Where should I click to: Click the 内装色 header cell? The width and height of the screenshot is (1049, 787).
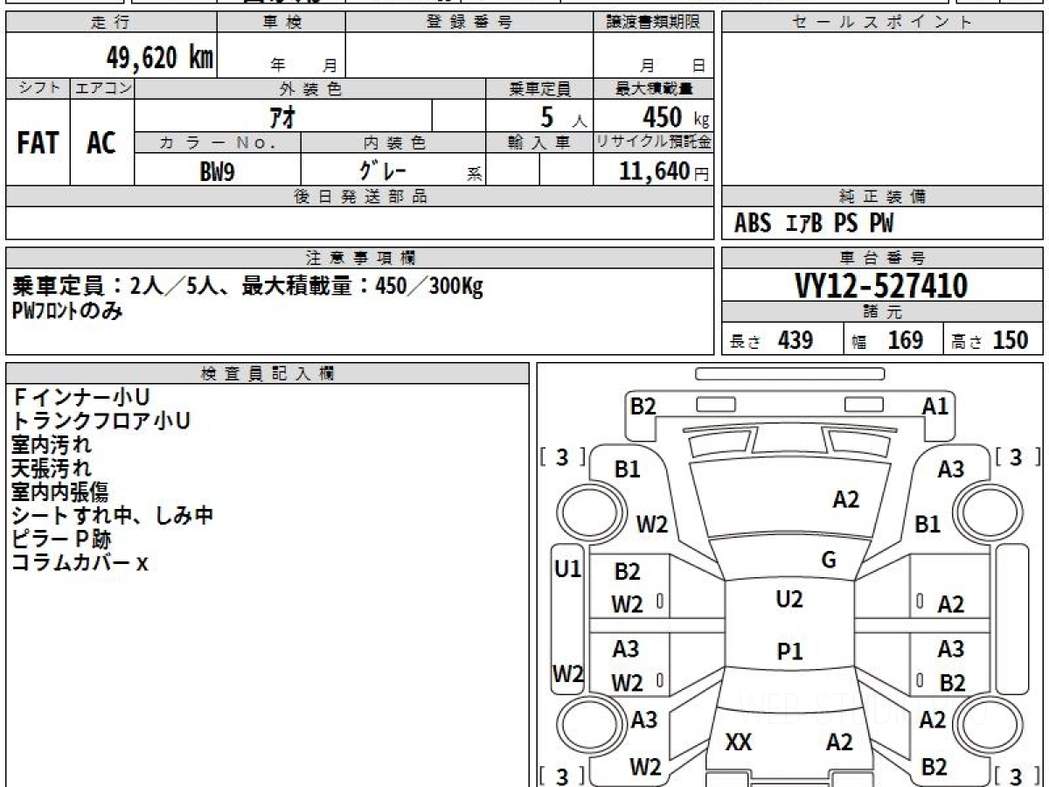click(393, 143)
